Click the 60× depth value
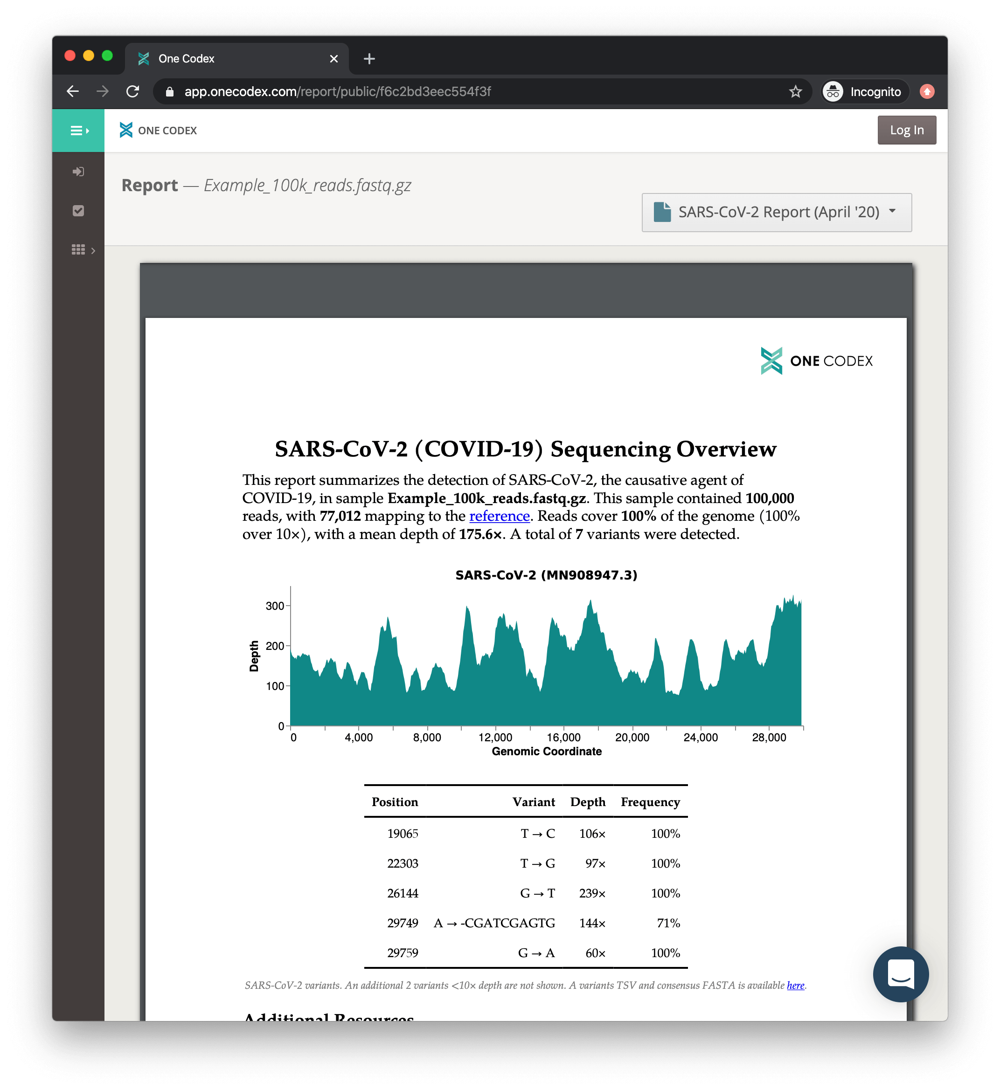Screen dimensions: 1000x1090 click(595, 952)
